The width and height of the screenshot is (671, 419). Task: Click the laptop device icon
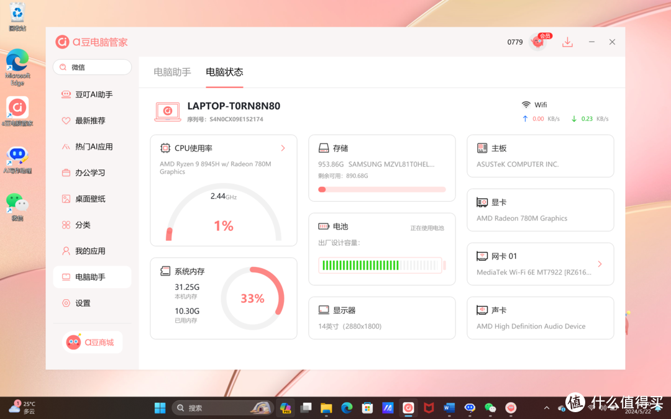pyautogui.click(x=167, y=112)
